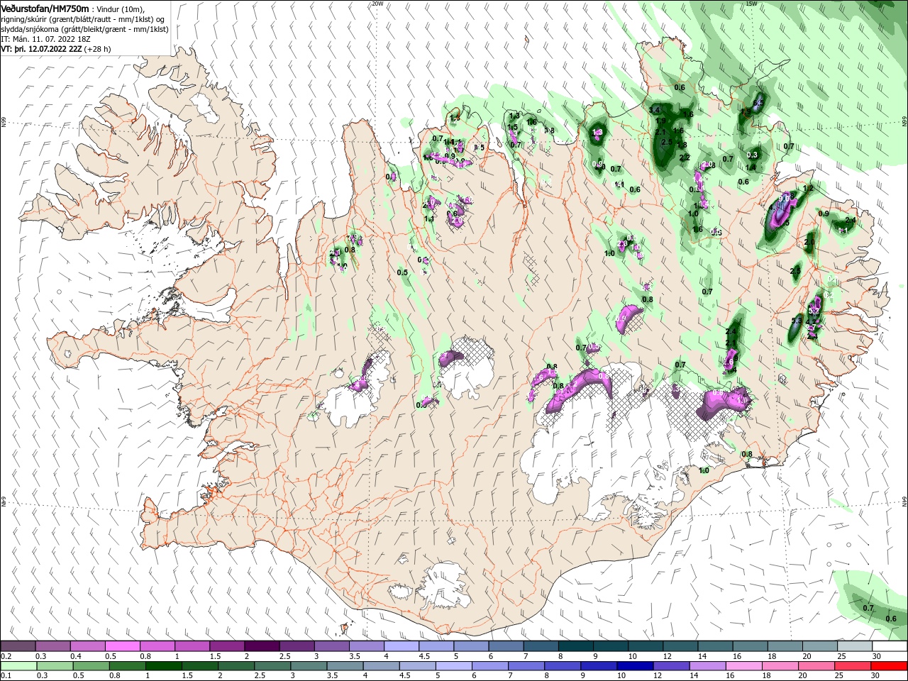Click the 20W longitude label

(377, 4)
